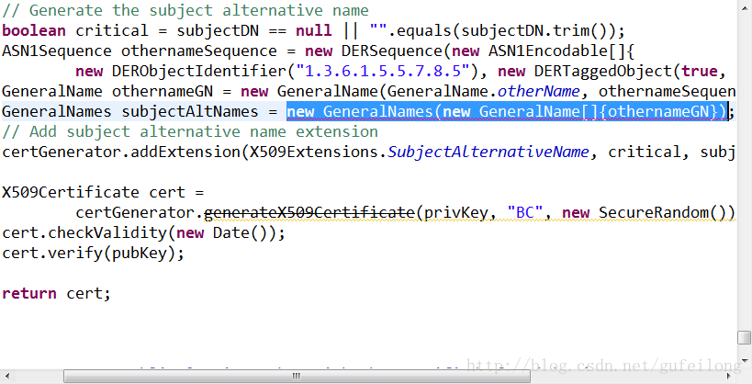The height and width of the screenshot is (384, 752).
Task: Click the 'DERSequence' constructor name
Action: (x=391, y=51)
